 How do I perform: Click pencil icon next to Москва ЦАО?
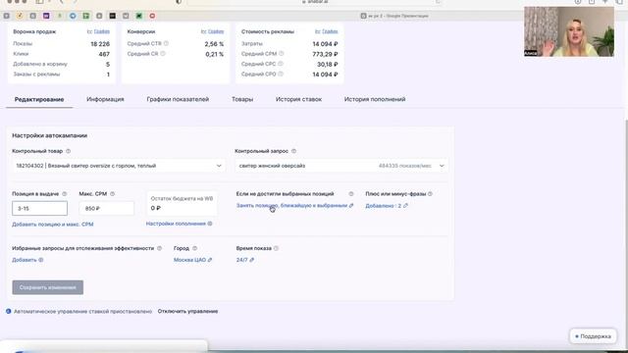pos(209,260)
